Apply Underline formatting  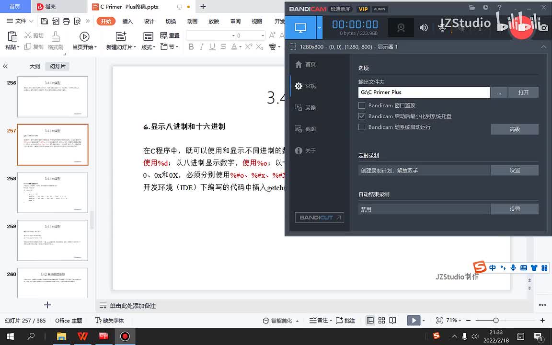pyautogui.click(x=212, y=47)
